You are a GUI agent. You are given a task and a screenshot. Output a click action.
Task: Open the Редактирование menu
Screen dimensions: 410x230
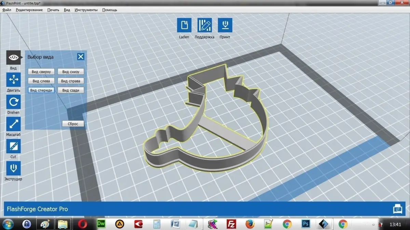[29, 10]
